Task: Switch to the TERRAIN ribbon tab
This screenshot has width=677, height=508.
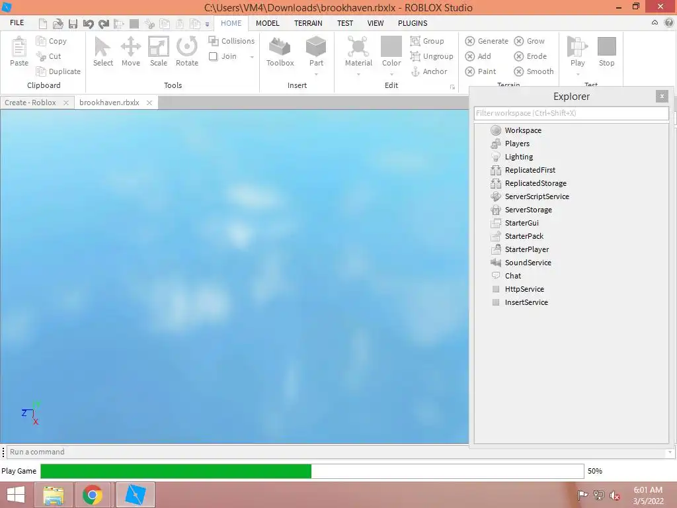Action: tap(308, 23)
